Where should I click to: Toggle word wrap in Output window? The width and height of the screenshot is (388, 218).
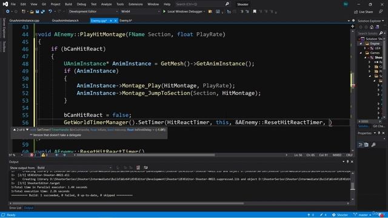click(145, 168)
